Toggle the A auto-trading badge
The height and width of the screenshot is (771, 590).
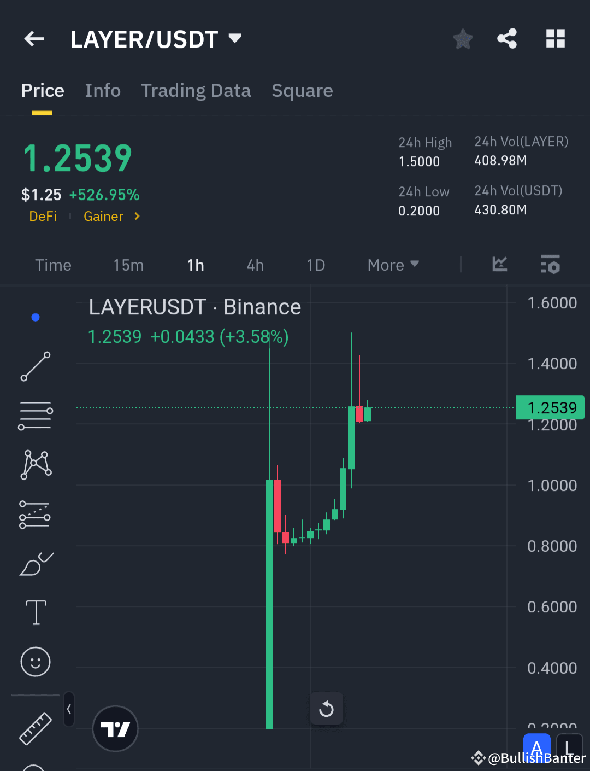tap(537, 747)
